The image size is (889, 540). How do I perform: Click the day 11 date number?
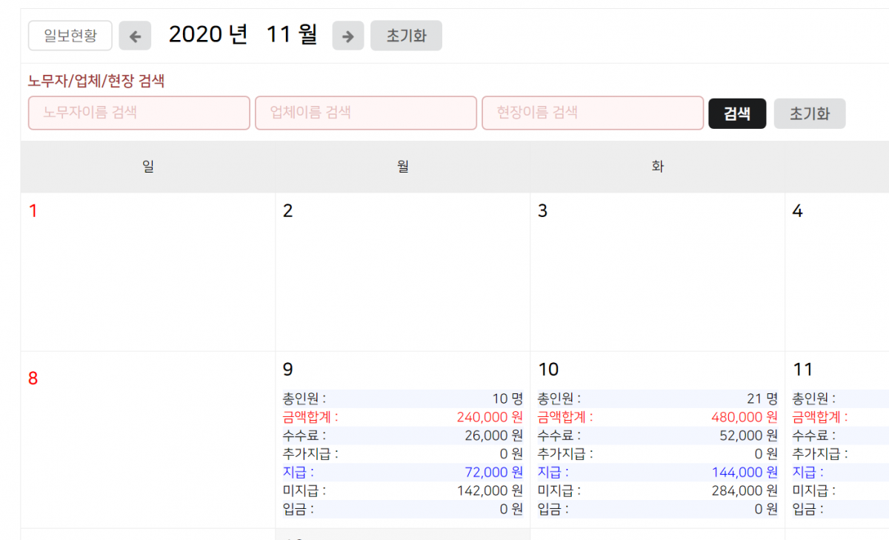[803, 369]
